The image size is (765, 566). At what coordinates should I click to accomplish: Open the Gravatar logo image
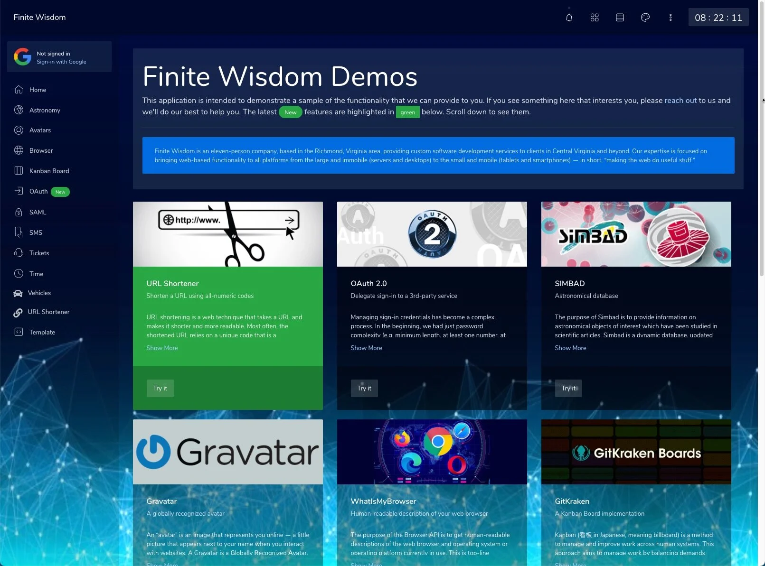point(228,452)
